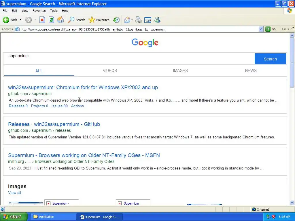
Task: Expand the address bar dropdown
Action: point(261,29)
